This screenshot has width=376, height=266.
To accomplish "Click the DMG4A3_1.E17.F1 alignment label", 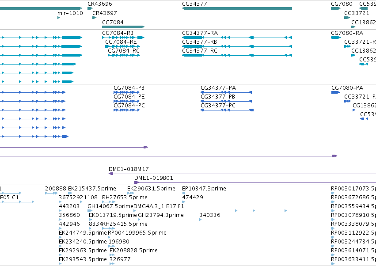I will [159, 206].
